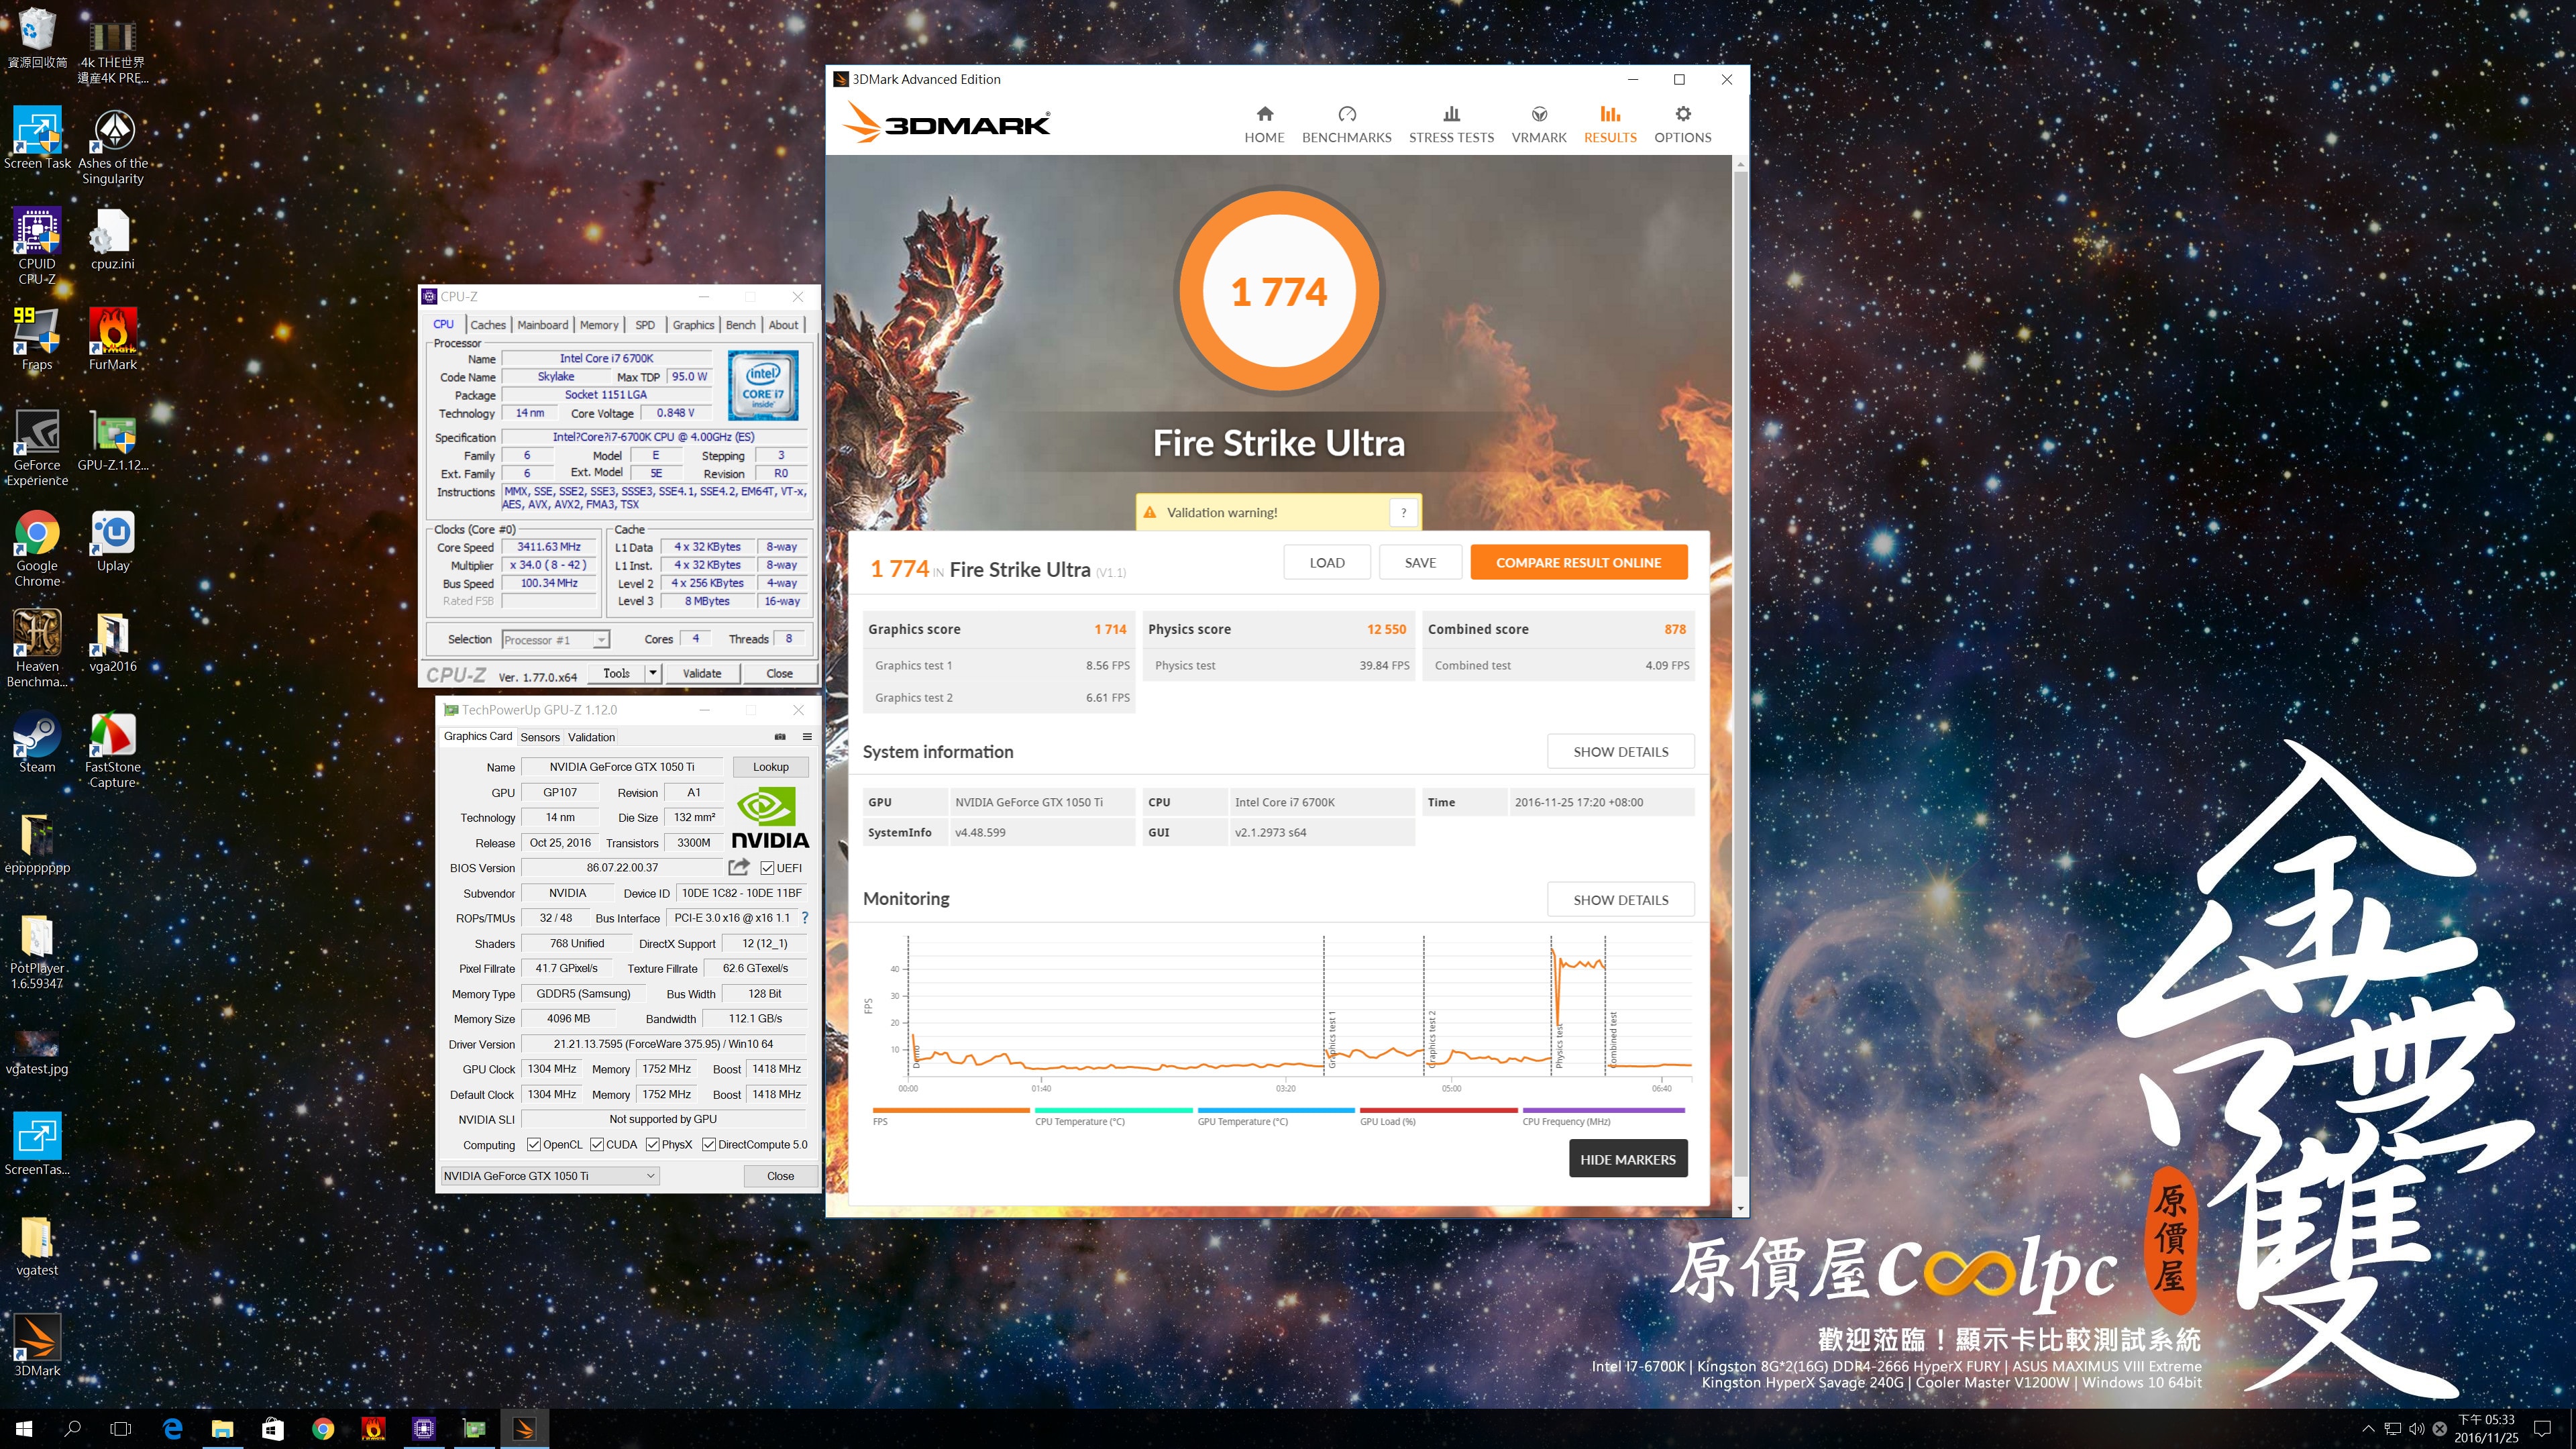This screenshot has width=2576, height=1449.
Task: Click GPU-Z screenshot camera icon
Action: (780, 737)
